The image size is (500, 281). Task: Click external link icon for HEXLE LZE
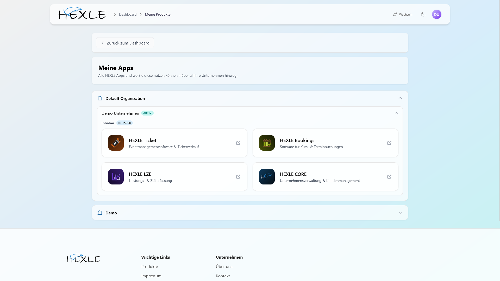coord(238,177)
